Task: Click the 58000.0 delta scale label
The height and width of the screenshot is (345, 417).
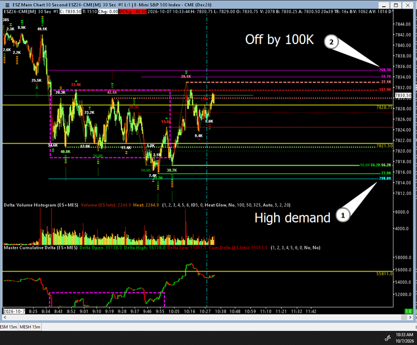Action: click(x=403, y=257)
